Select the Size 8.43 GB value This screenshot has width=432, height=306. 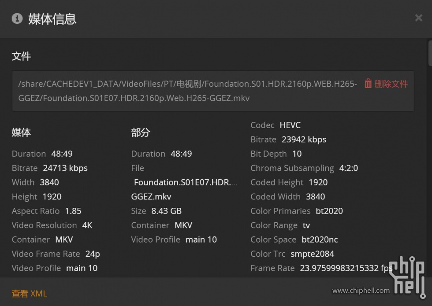[166, 211]
